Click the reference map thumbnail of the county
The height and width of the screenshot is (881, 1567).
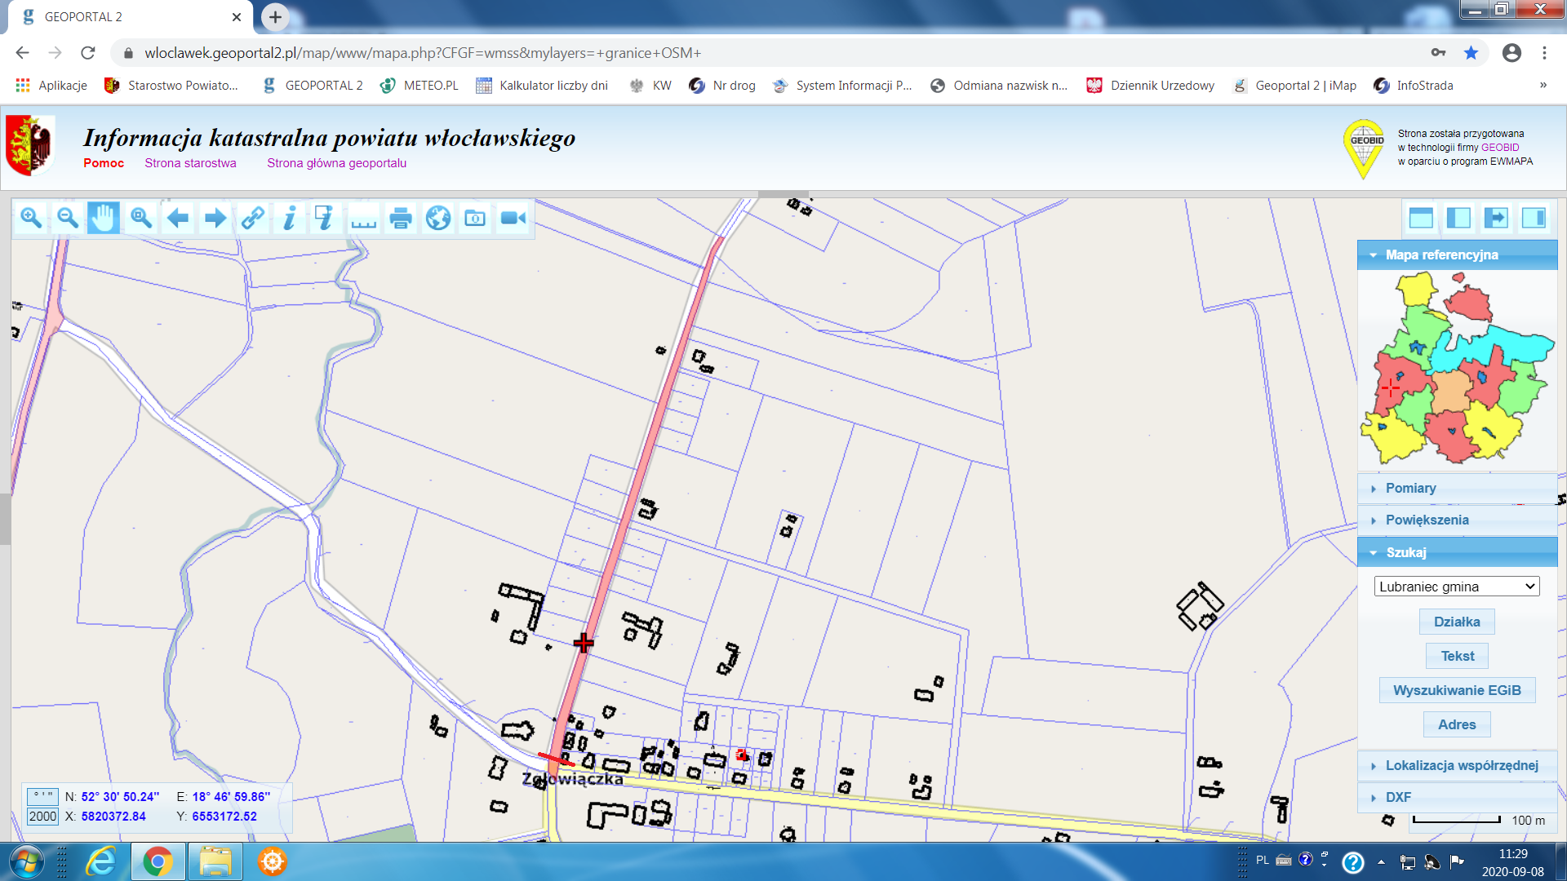click(1457, 371)
